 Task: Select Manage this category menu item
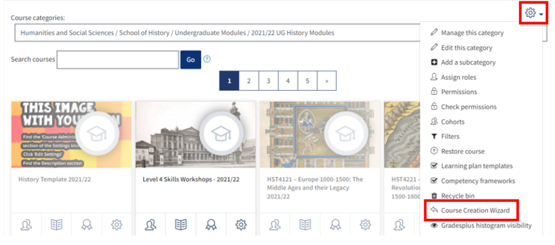pyautogui.click(x=472, y=33)
